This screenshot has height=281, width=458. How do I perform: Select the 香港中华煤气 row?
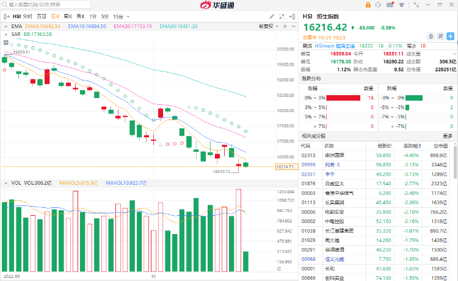tap(376, 193)
